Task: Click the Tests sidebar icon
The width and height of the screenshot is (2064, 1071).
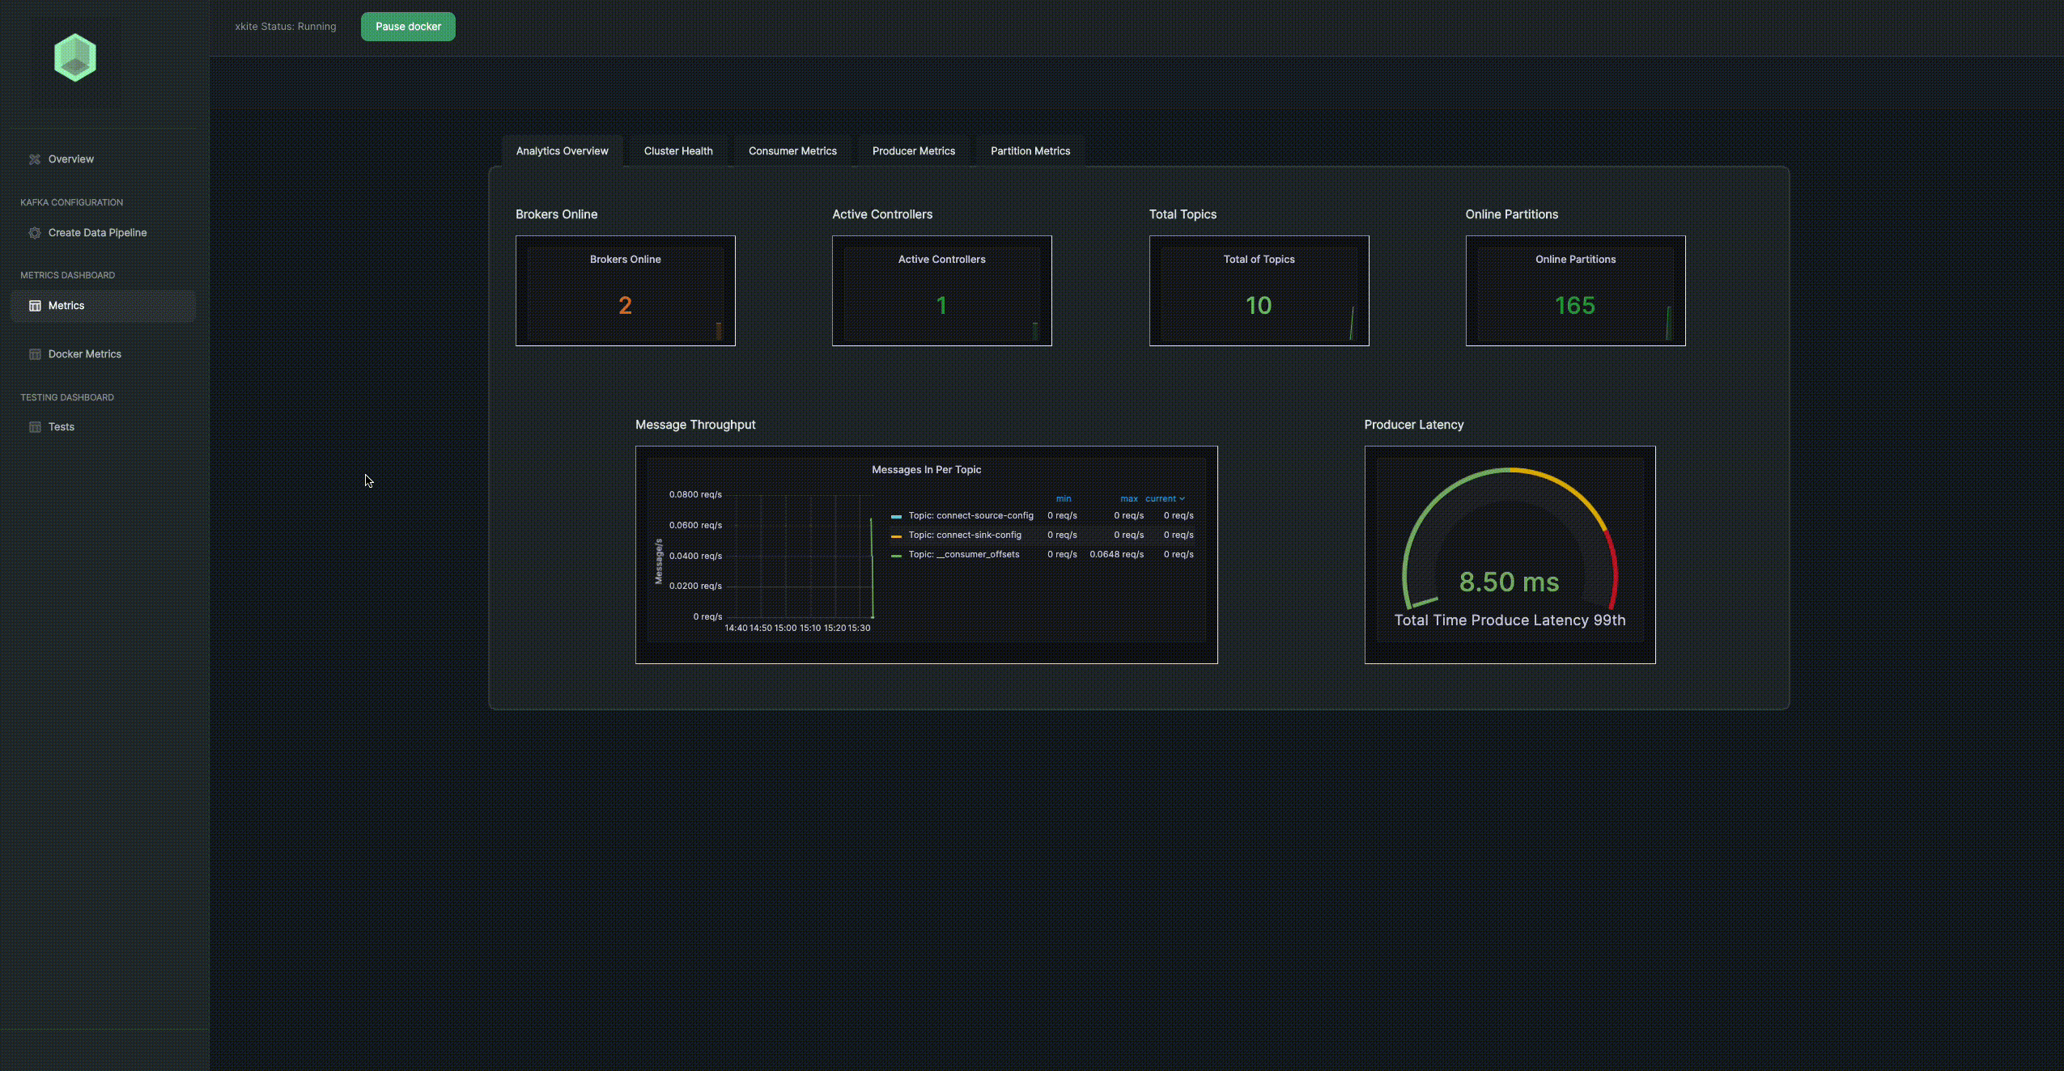Action: click(35, 427)
